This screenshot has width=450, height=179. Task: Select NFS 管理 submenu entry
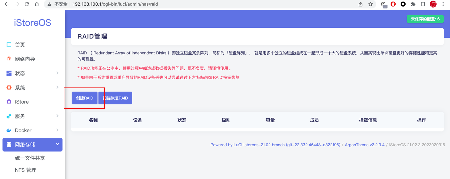(x=26, y=170)
